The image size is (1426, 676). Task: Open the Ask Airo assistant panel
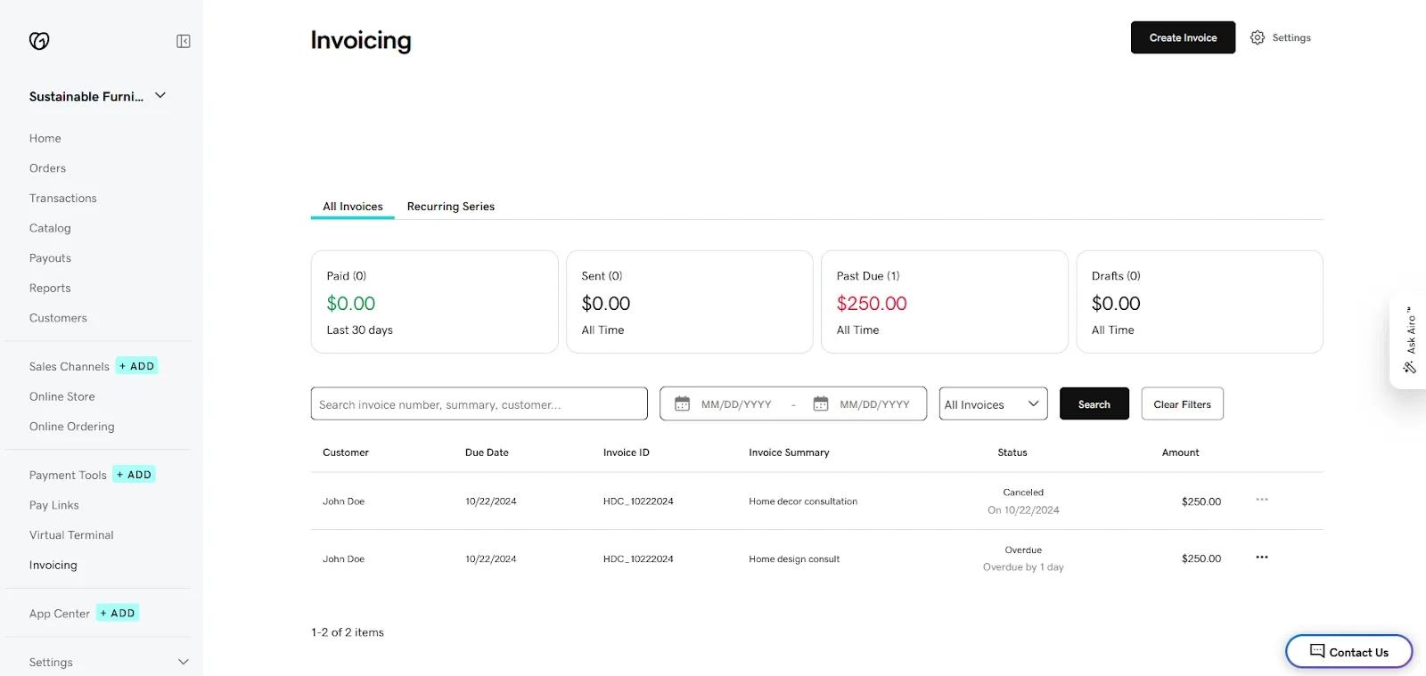[1410, 341]
